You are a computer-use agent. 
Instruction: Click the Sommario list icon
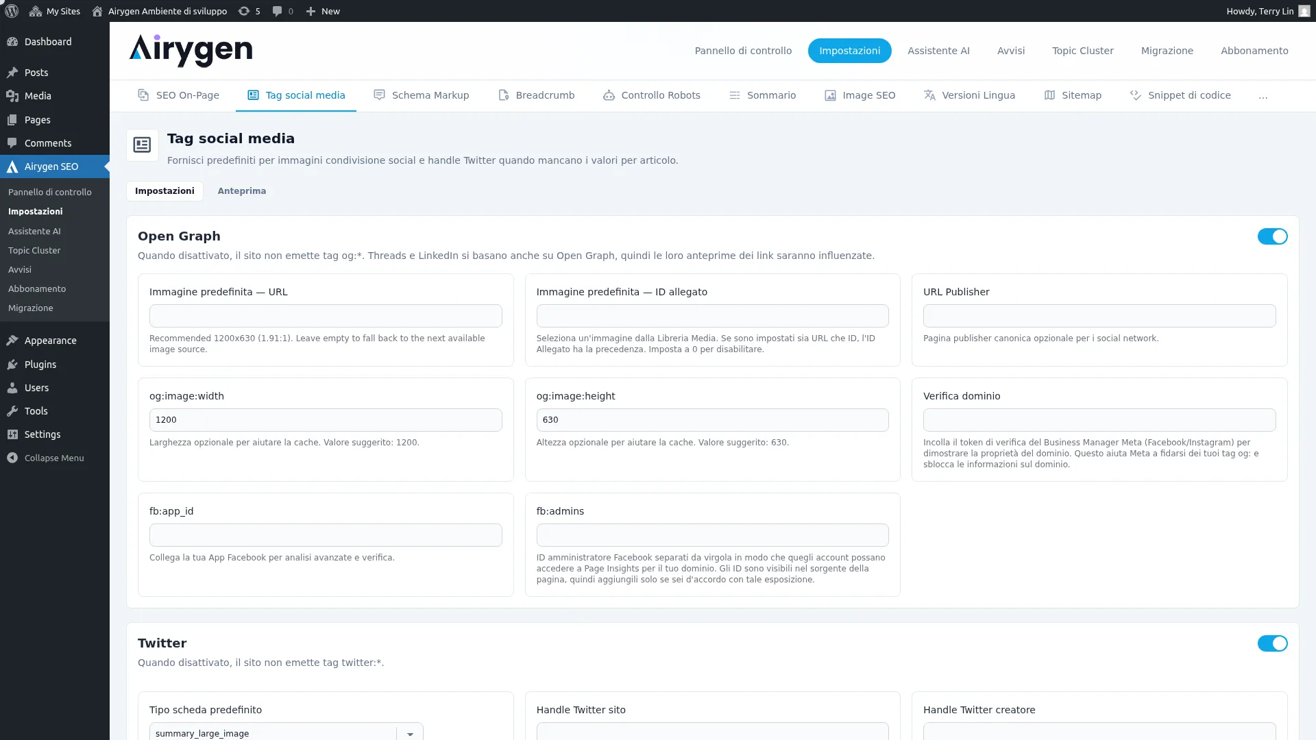click(x=734, y=95)
